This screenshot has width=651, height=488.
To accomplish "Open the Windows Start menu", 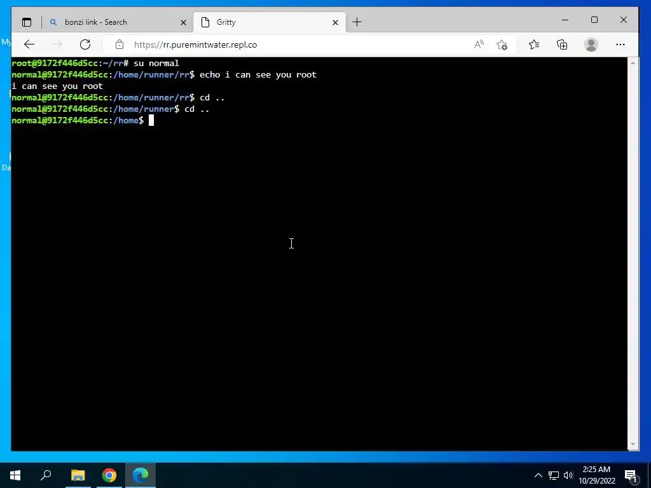I will 15,475.
